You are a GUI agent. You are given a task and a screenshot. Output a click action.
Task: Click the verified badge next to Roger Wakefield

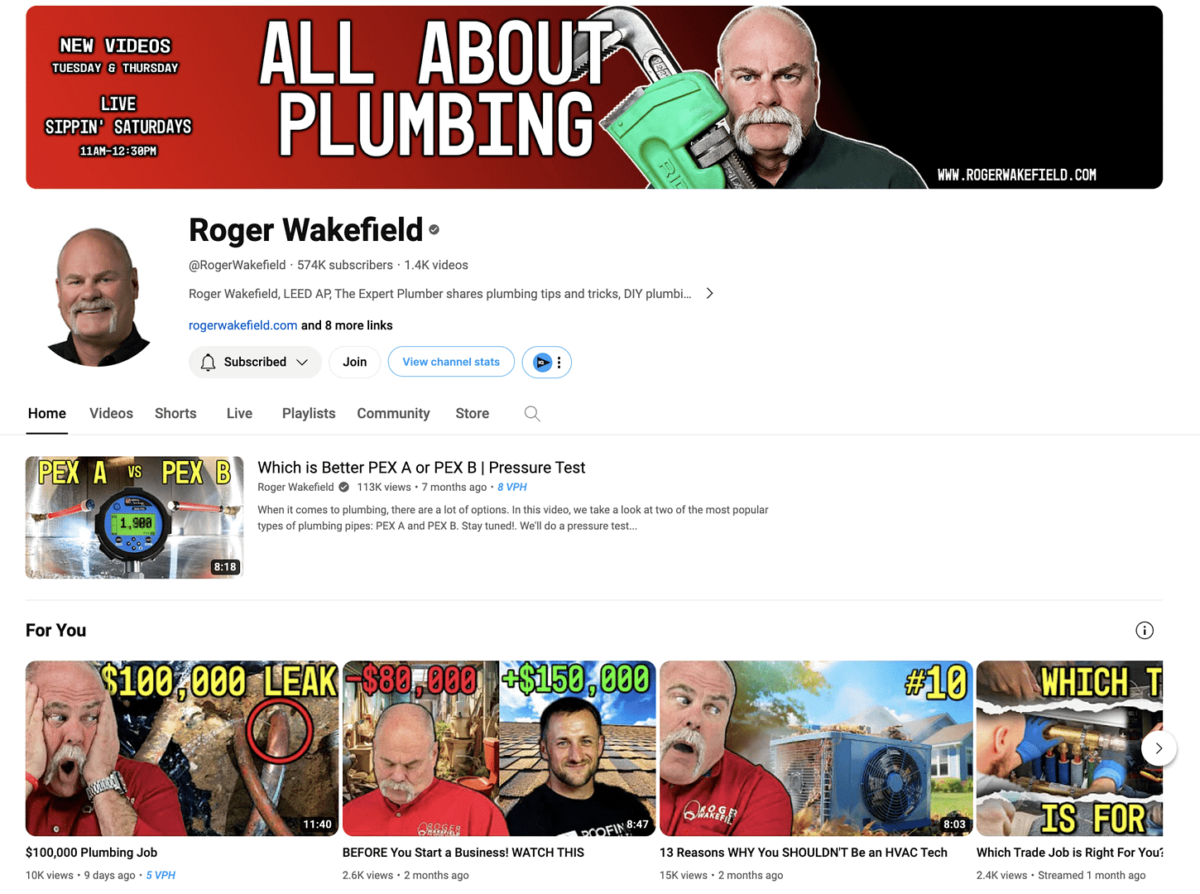[x=434, y=229]
